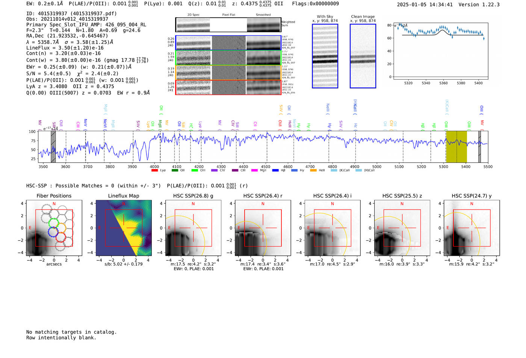Screen dimensions: 526x358
Task: Click "No matching targets in catalog." text
Action: tap(71, 332)
